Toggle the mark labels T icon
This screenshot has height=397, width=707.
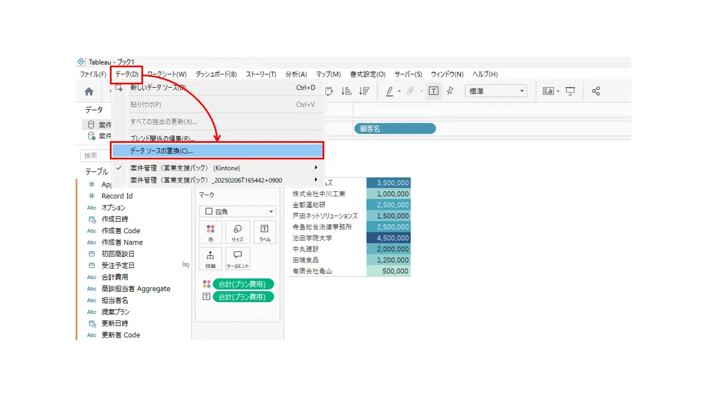coord(434,91)
